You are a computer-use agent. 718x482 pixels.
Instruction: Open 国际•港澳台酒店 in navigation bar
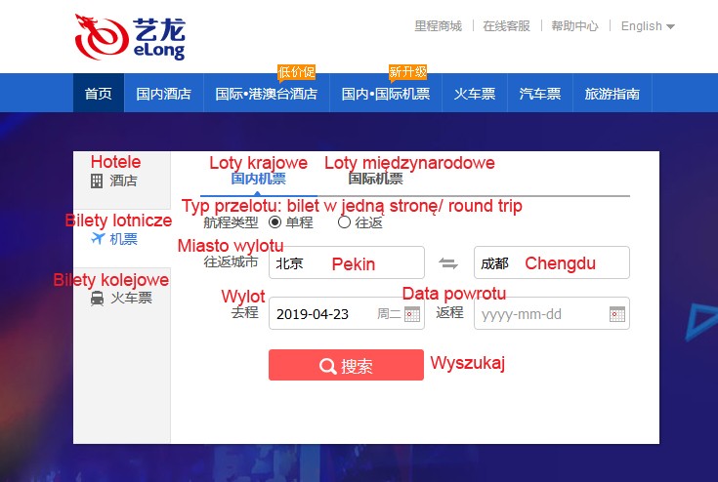[x=267, y=94]
